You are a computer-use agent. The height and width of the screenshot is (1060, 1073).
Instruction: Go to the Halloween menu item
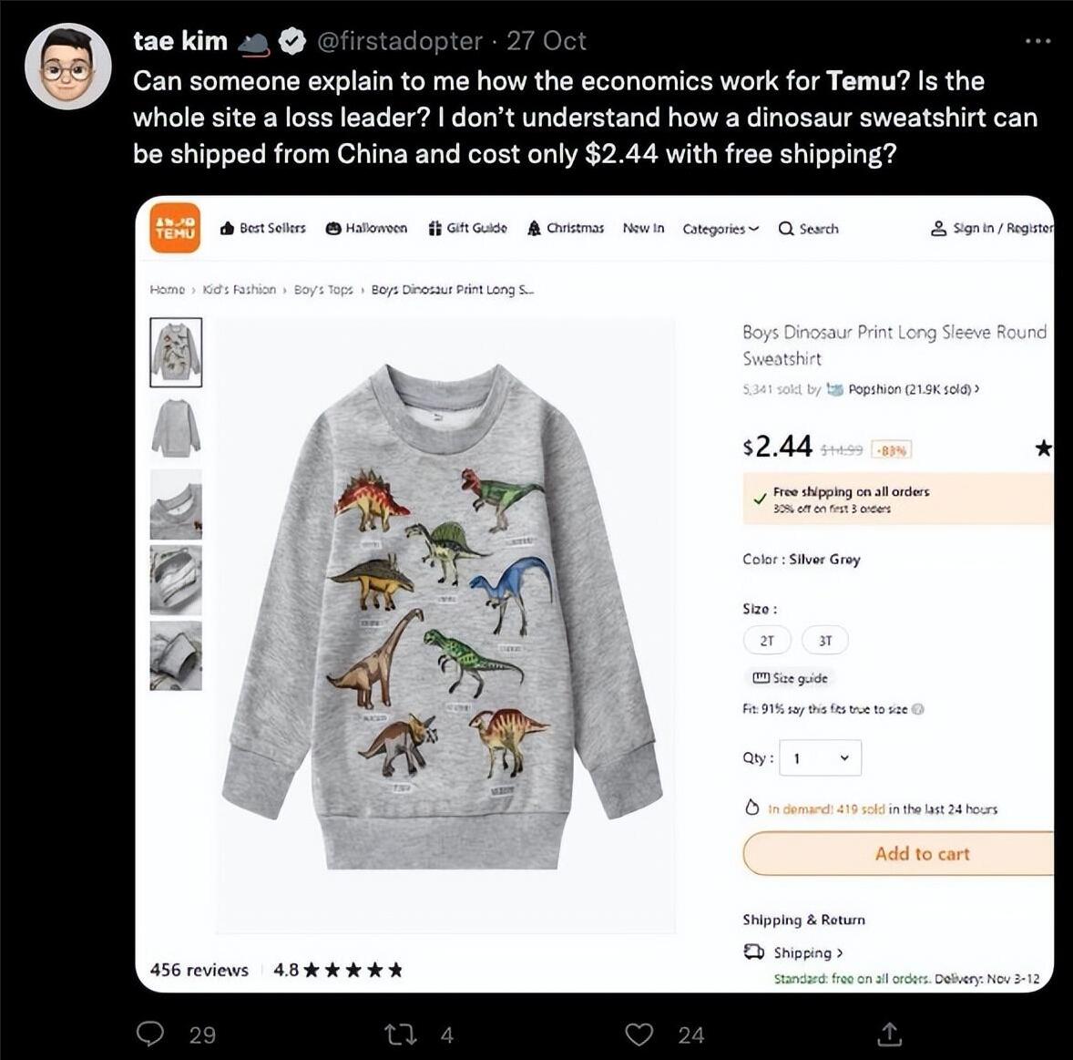[x=366, y=228]
